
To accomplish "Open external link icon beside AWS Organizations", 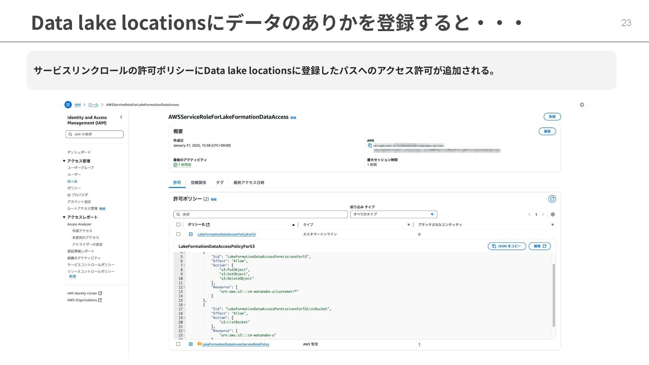I will coord(100,300).
